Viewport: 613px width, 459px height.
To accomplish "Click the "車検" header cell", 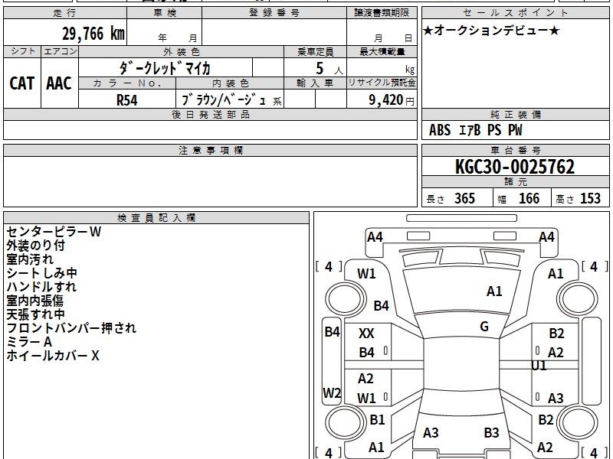I will tap(165, 13).
